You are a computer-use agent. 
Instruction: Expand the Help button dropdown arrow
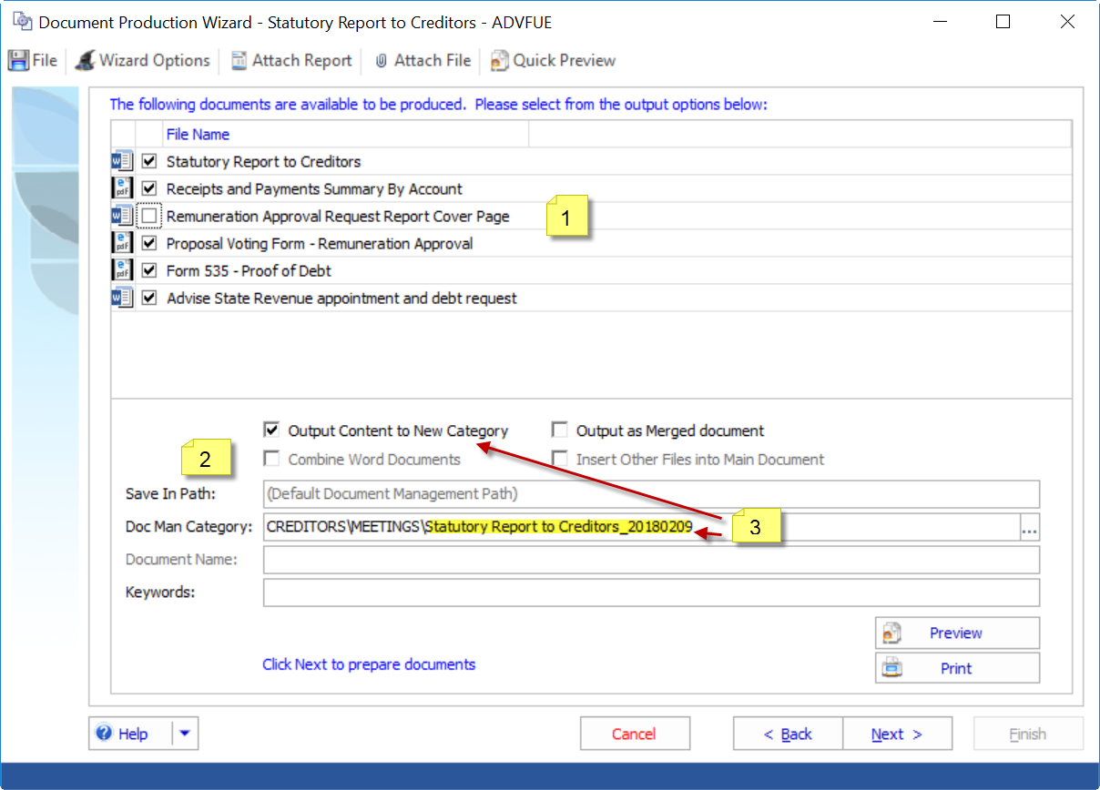tap(185, 734)
